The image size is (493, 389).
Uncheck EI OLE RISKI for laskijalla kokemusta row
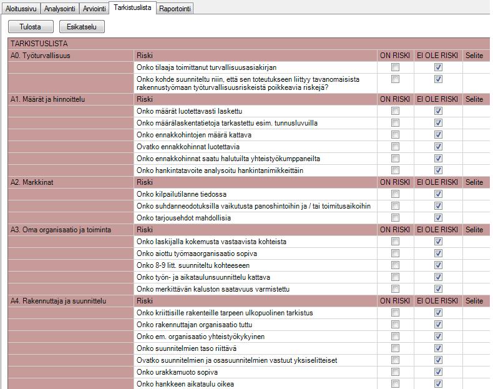[438, 242]
